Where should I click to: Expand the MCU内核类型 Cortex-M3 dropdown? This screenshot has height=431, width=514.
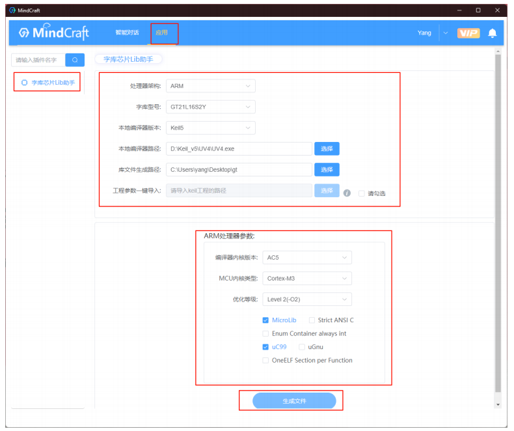(307, 279)
